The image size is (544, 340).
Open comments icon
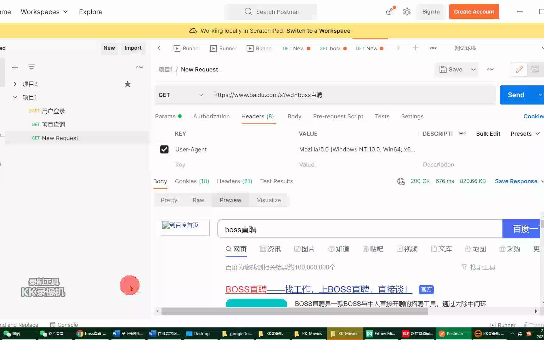(x=535, y=70)
